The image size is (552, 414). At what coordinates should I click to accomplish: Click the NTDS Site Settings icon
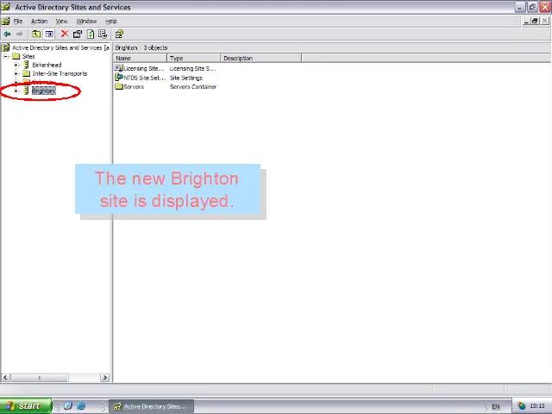point(119,78)
